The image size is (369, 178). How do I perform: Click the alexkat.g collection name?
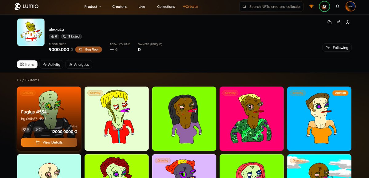(56, 29)
